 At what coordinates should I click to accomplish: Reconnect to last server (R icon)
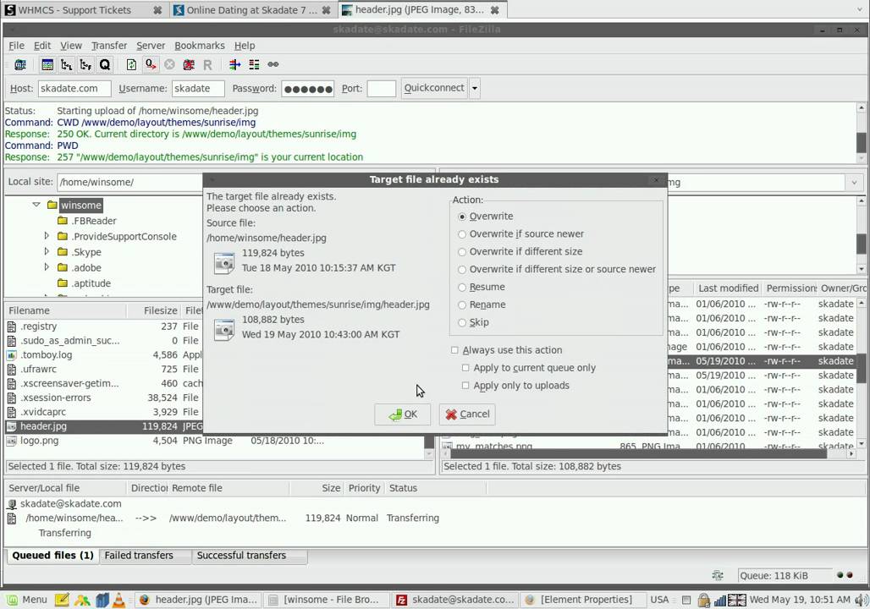(x=207, y=65)
